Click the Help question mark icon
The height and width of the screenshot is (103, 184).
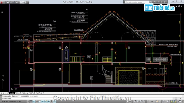tap(164, 2)
